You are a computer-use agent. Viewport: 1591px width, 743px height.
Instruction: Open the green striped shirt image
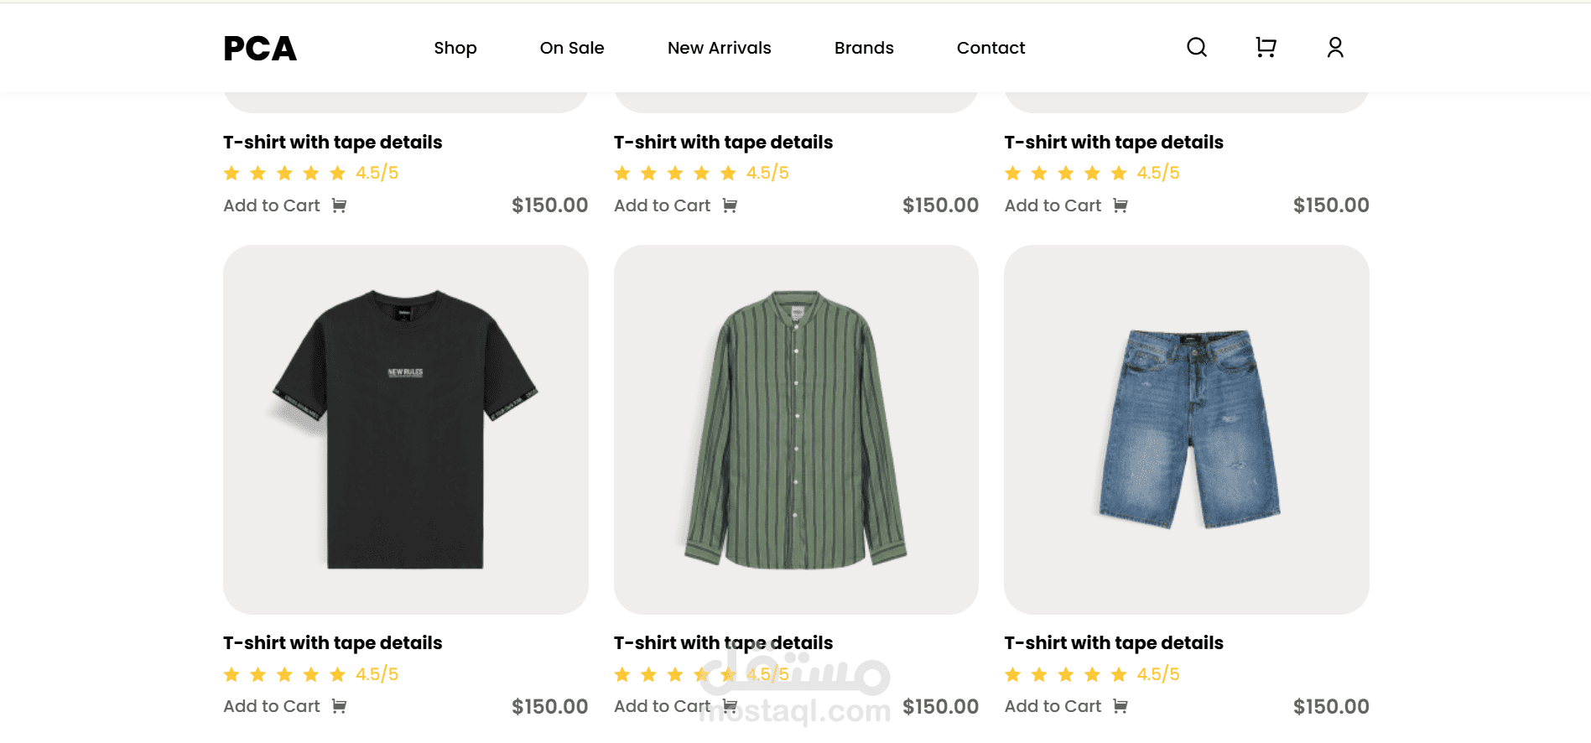(x=796, y=429)
